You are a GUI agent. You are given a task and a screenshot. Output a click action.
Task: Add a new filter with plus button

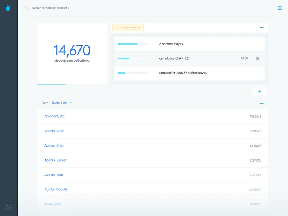click(260, 91)
